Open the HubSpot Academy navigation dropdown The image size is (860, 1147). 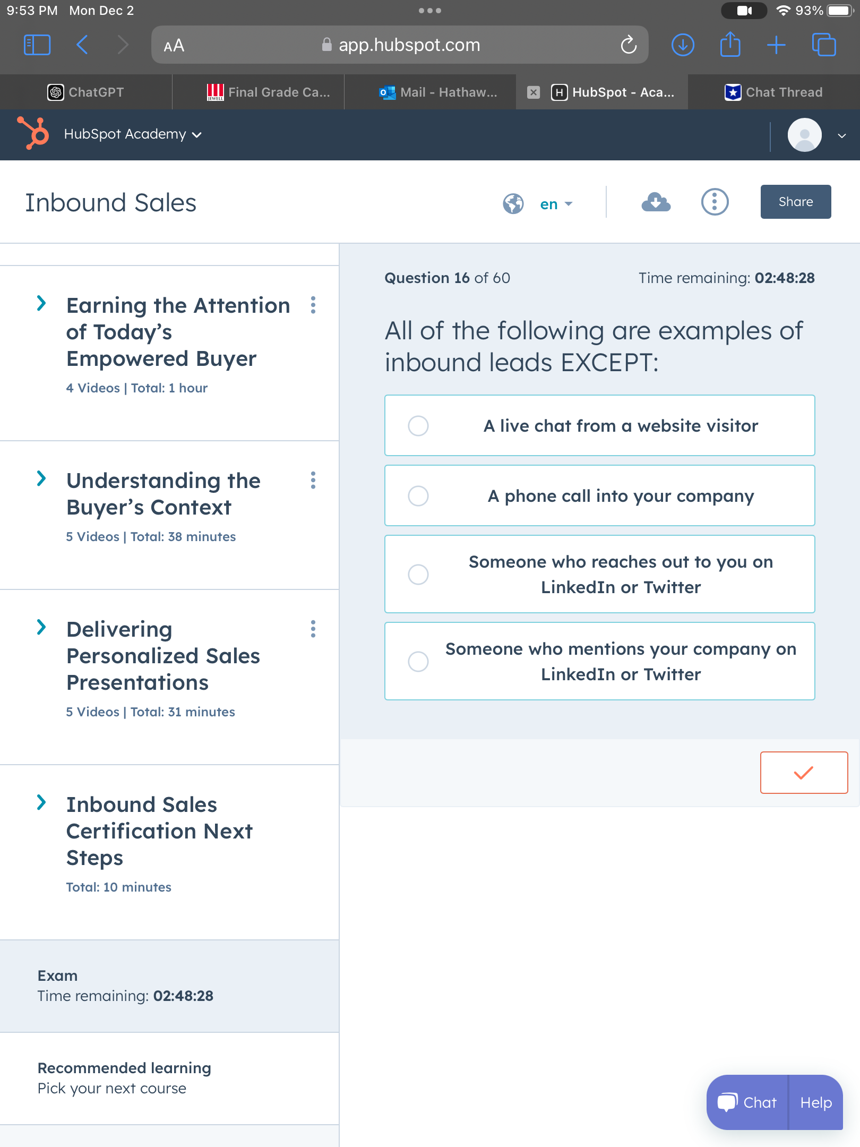coord(133,134)
